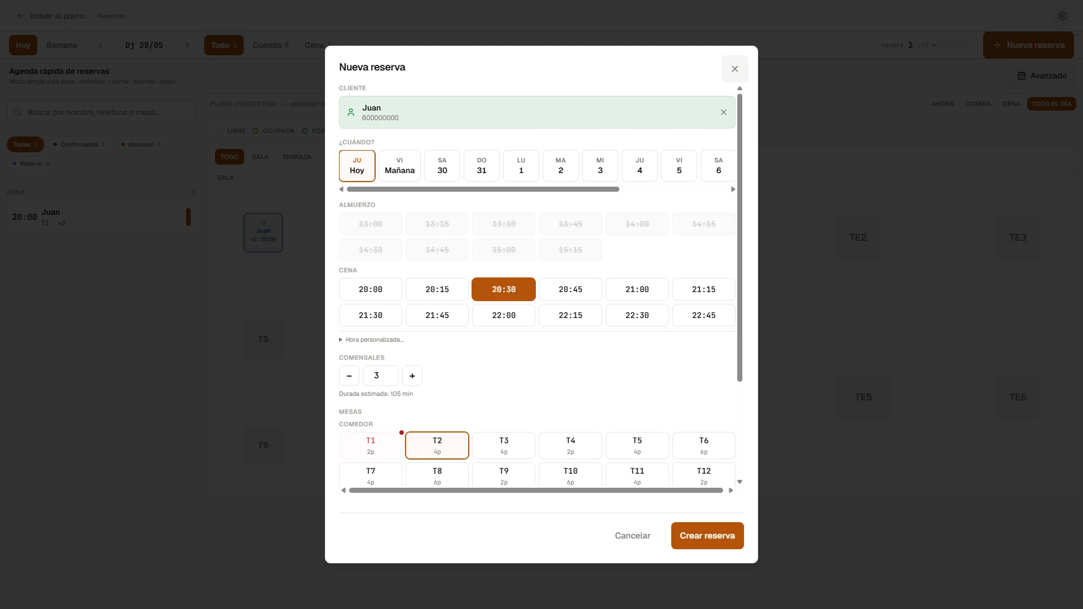This screenshot has height=609, width=1083.
Task: Close the Nueva reserva dialog
Action: [734, 69]
